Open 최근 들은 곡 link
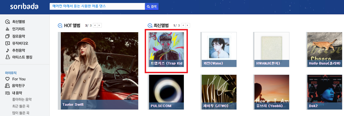Viewport: 344px width, 116px height. tap(21, 106)
